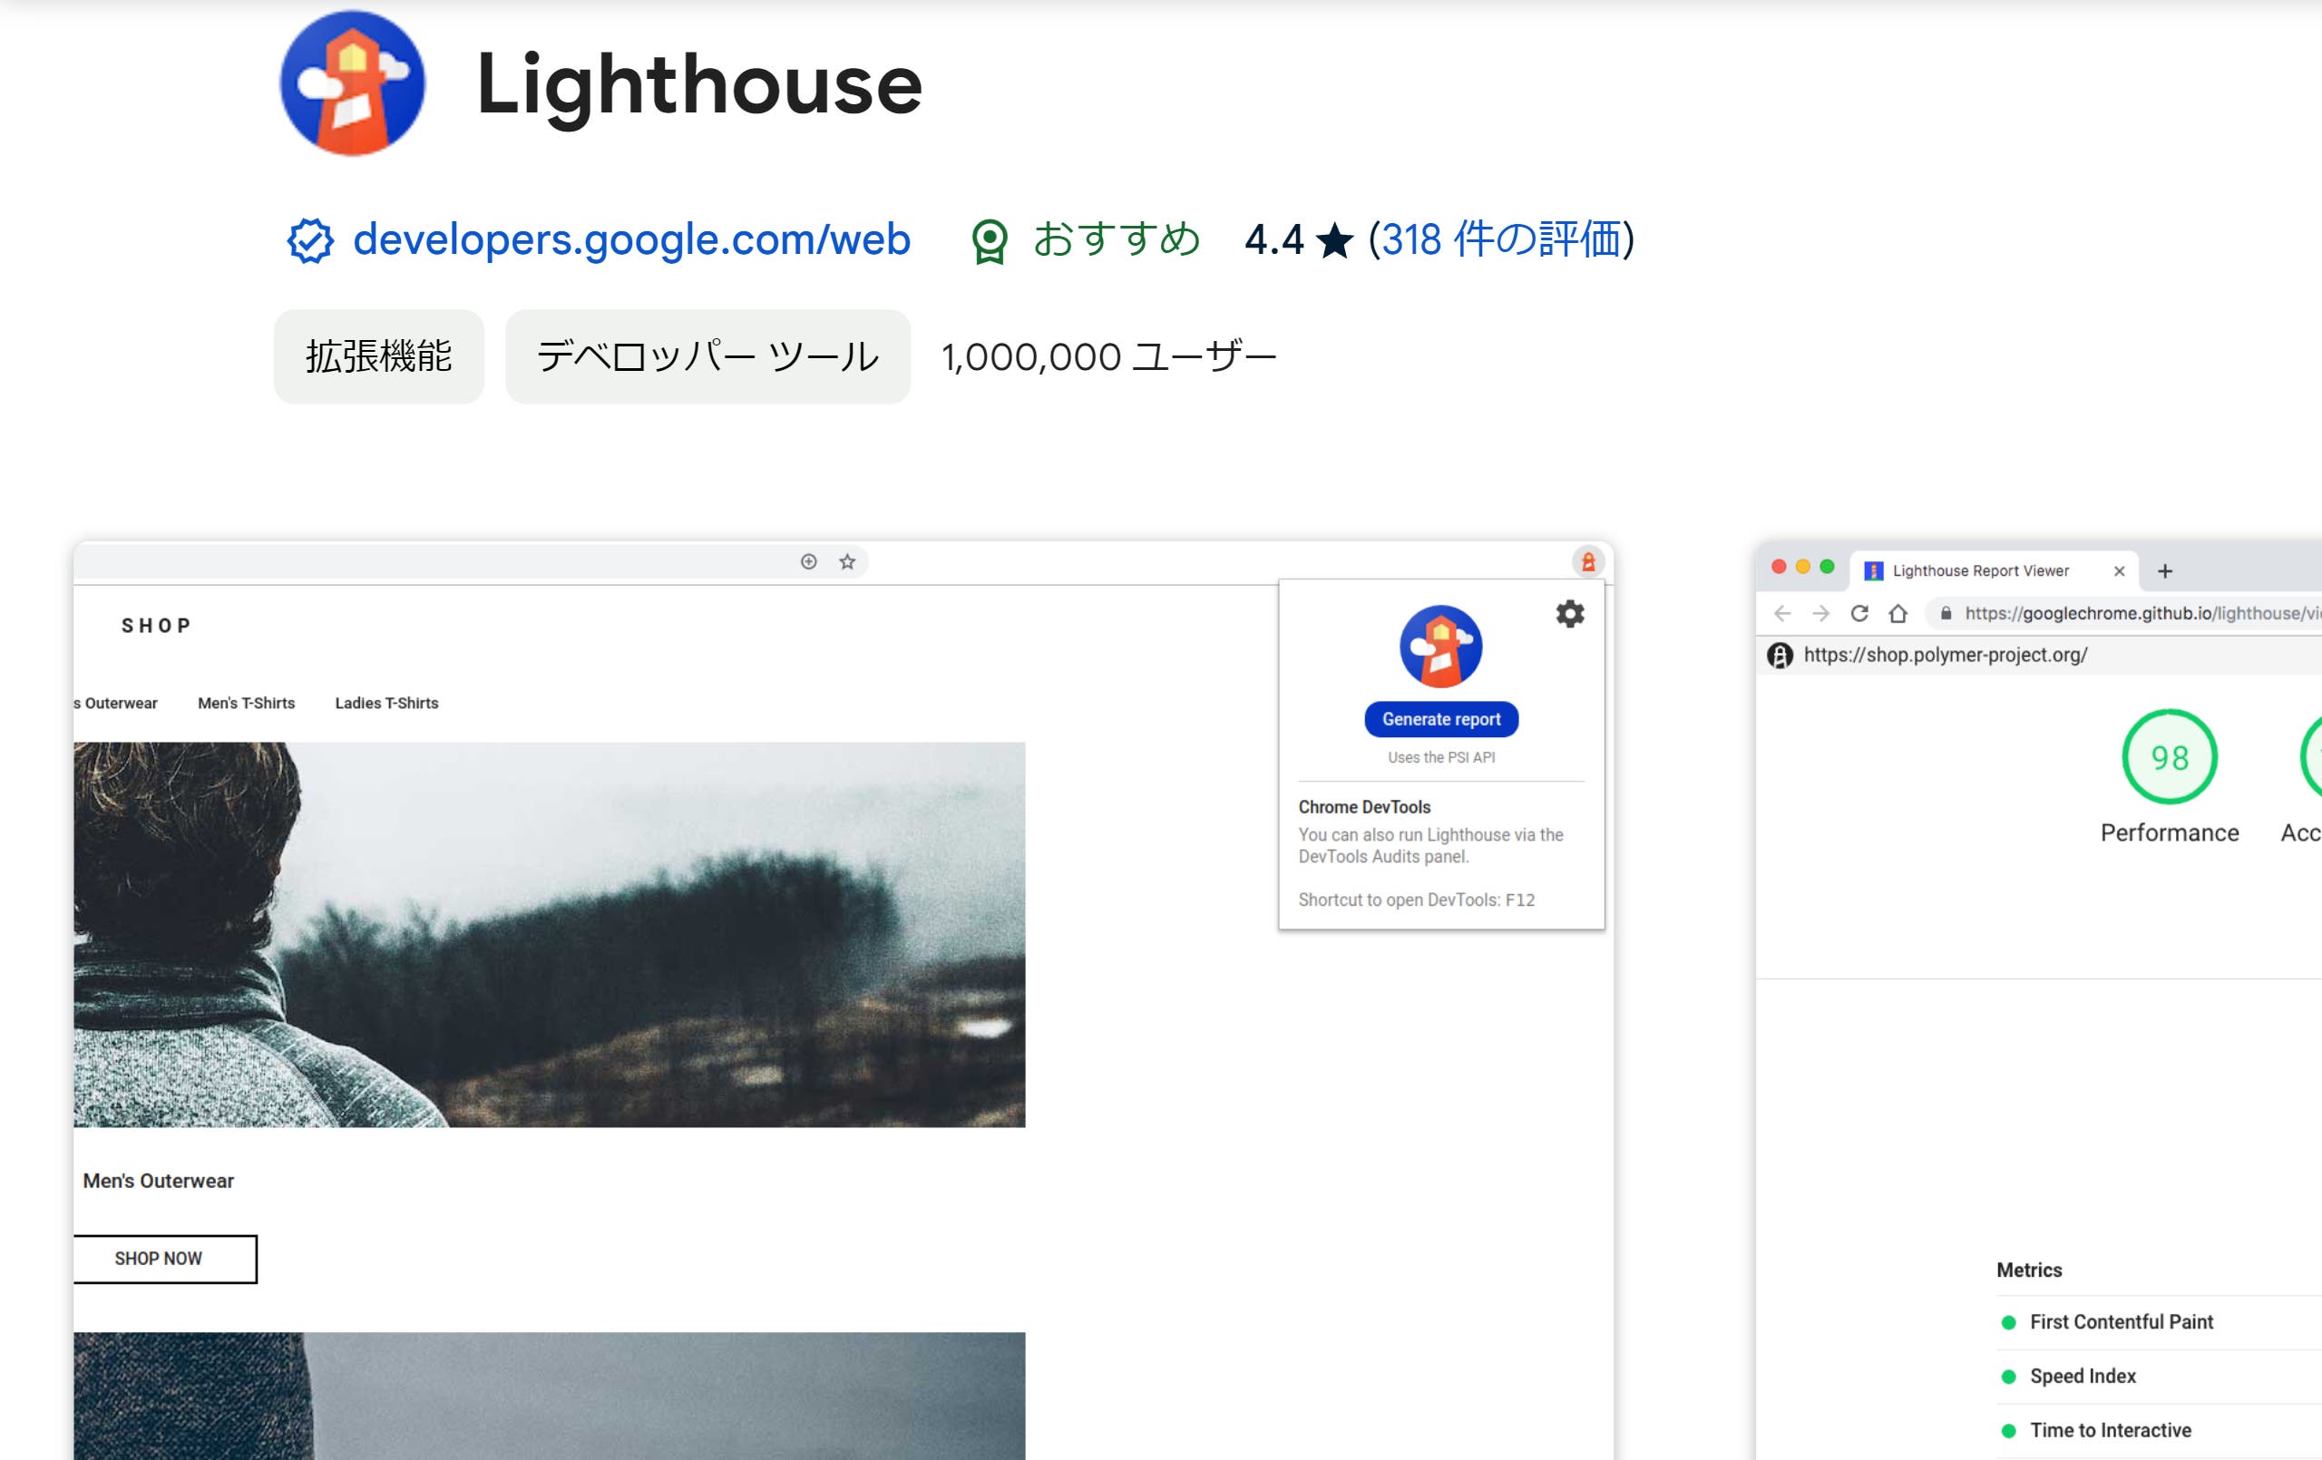Click the icon beside shop.polymer-project.org URL
2322x1460 pixels.
[x=1781, y=656]
